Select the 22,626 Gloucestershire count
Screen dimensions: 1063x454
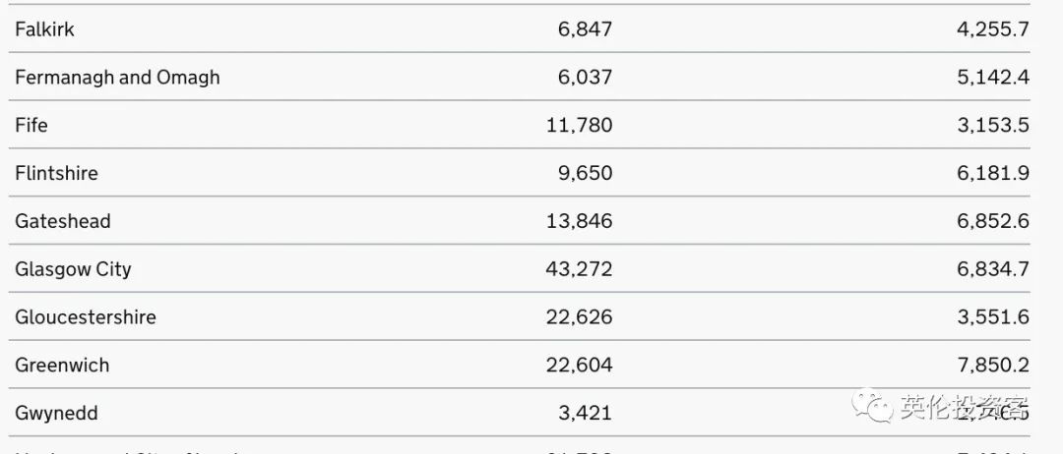579,317
